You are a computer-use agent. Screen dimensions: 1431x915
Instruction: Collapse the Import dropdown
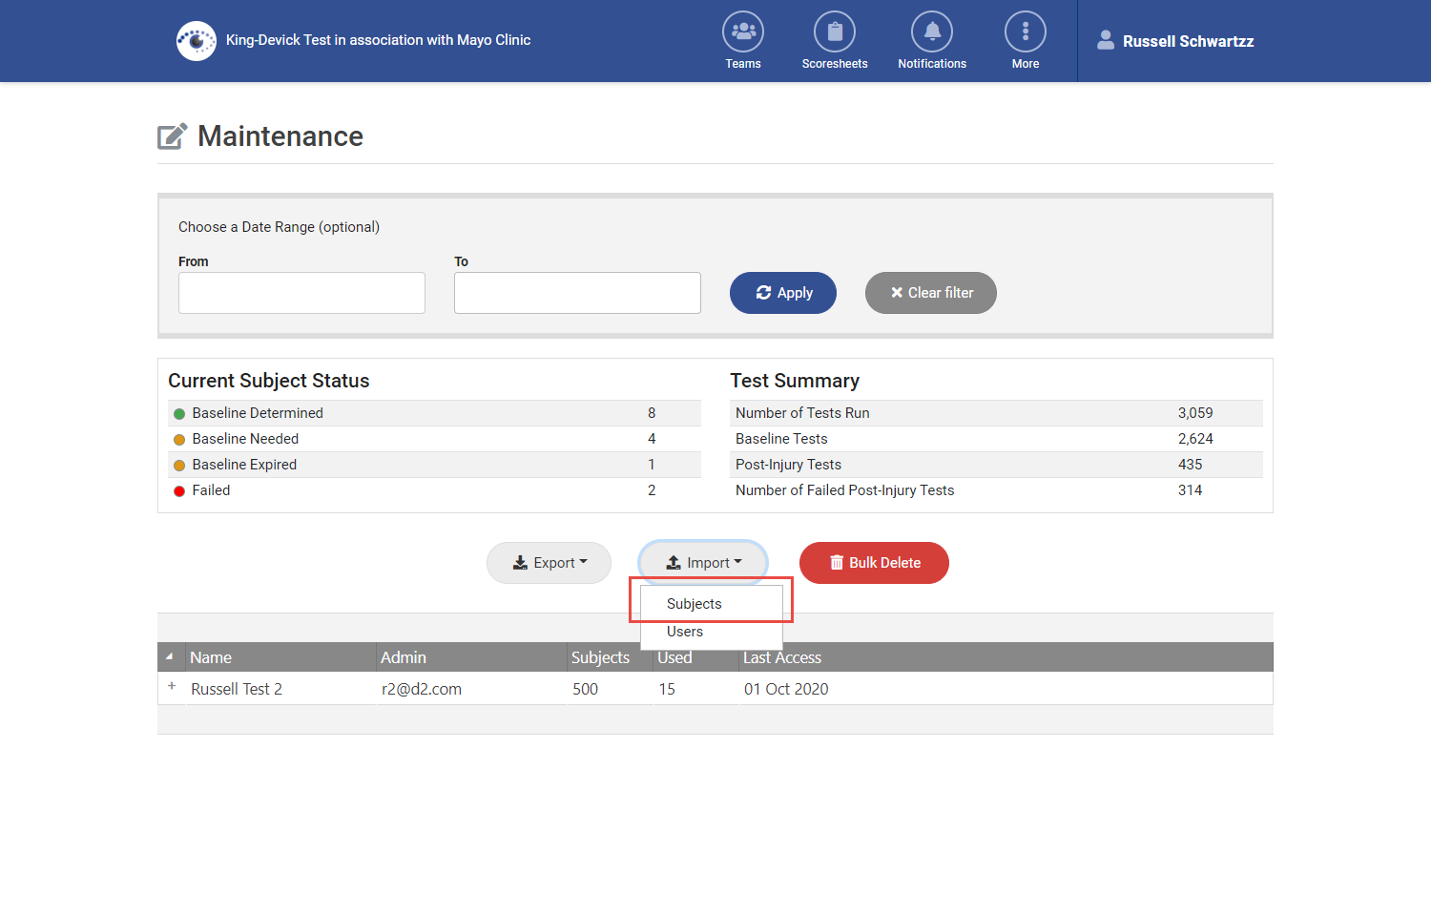click(703, 563)
